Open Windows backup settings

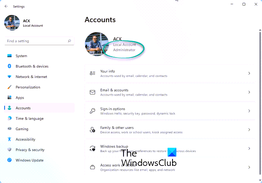pos(170,149)
